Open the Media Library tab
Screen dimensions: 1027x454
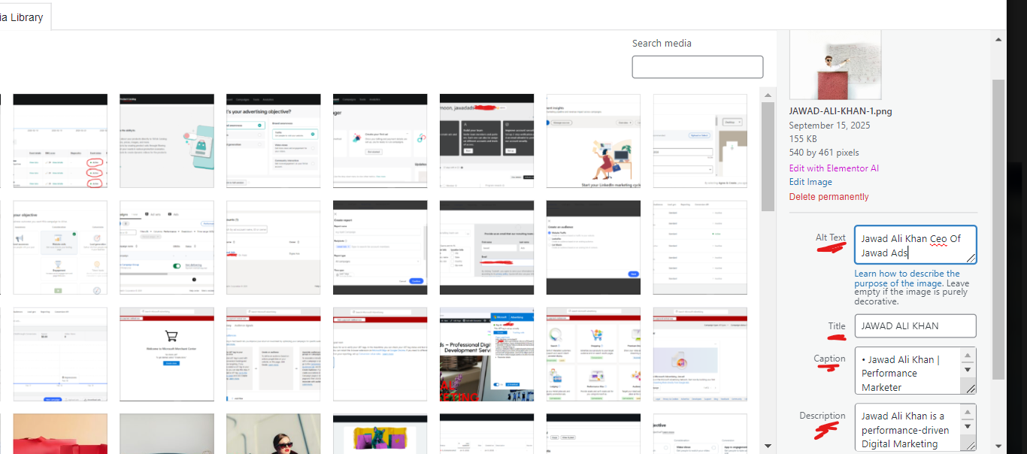point(23,17)
